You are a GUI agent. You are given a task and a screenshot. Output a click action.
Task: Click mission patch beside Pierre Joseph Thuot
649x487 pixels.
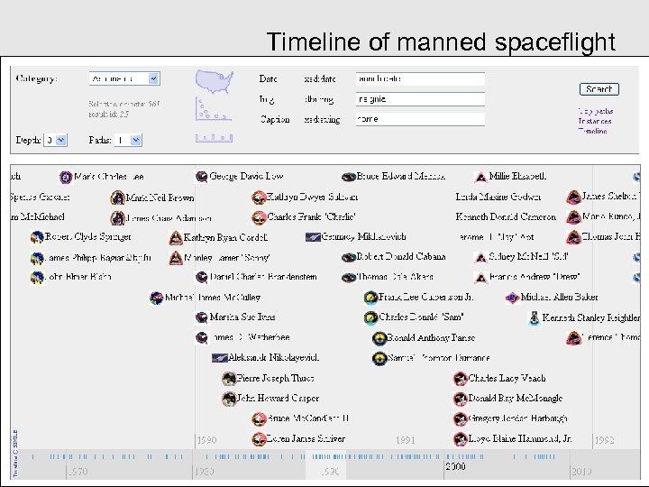[x=228, y=378]
